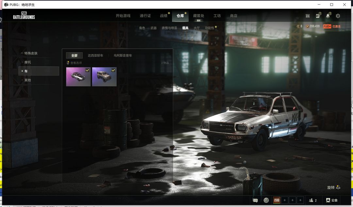Open the chat bubble icon
The height and width of the screenshot is (207, 353).
[x=255, y=200]
